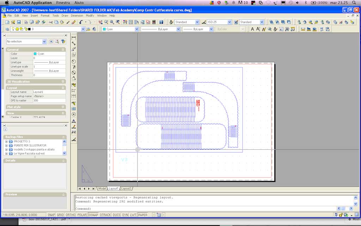The width and height of the screenshot is (361, 226).
Task: Click the Finestra menu in Mac menu bar
Action: pos(63,3)
